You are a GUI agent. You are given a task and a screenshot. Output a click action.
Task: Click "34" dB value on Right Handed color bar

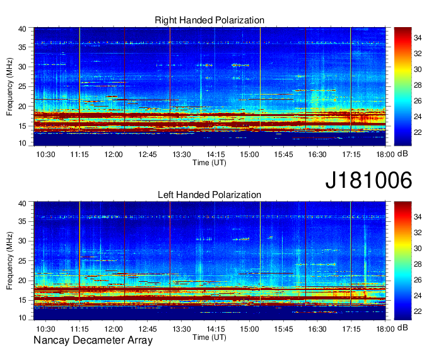click(418, 38)
